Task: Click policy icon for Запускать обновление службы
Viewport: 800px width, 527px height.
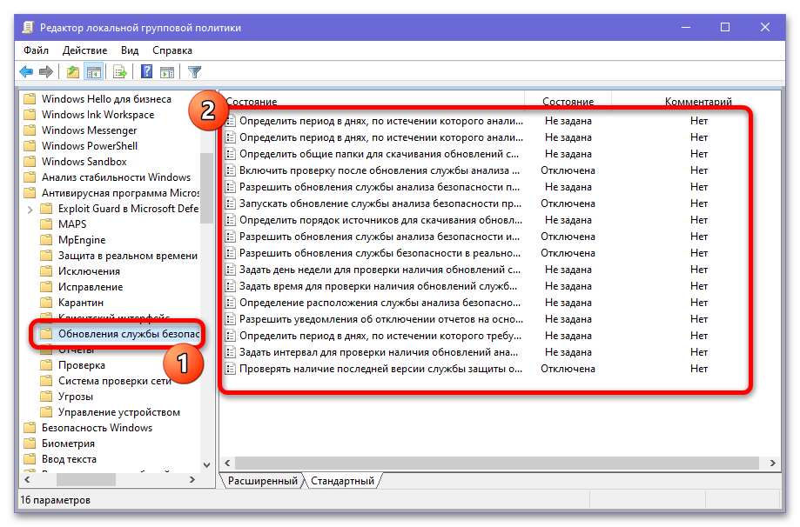Action: click(x=231, y=203)
